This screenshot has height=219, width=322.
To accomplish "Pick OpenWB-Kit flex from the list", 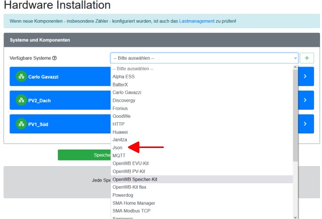I will click(x=202, y=187).
